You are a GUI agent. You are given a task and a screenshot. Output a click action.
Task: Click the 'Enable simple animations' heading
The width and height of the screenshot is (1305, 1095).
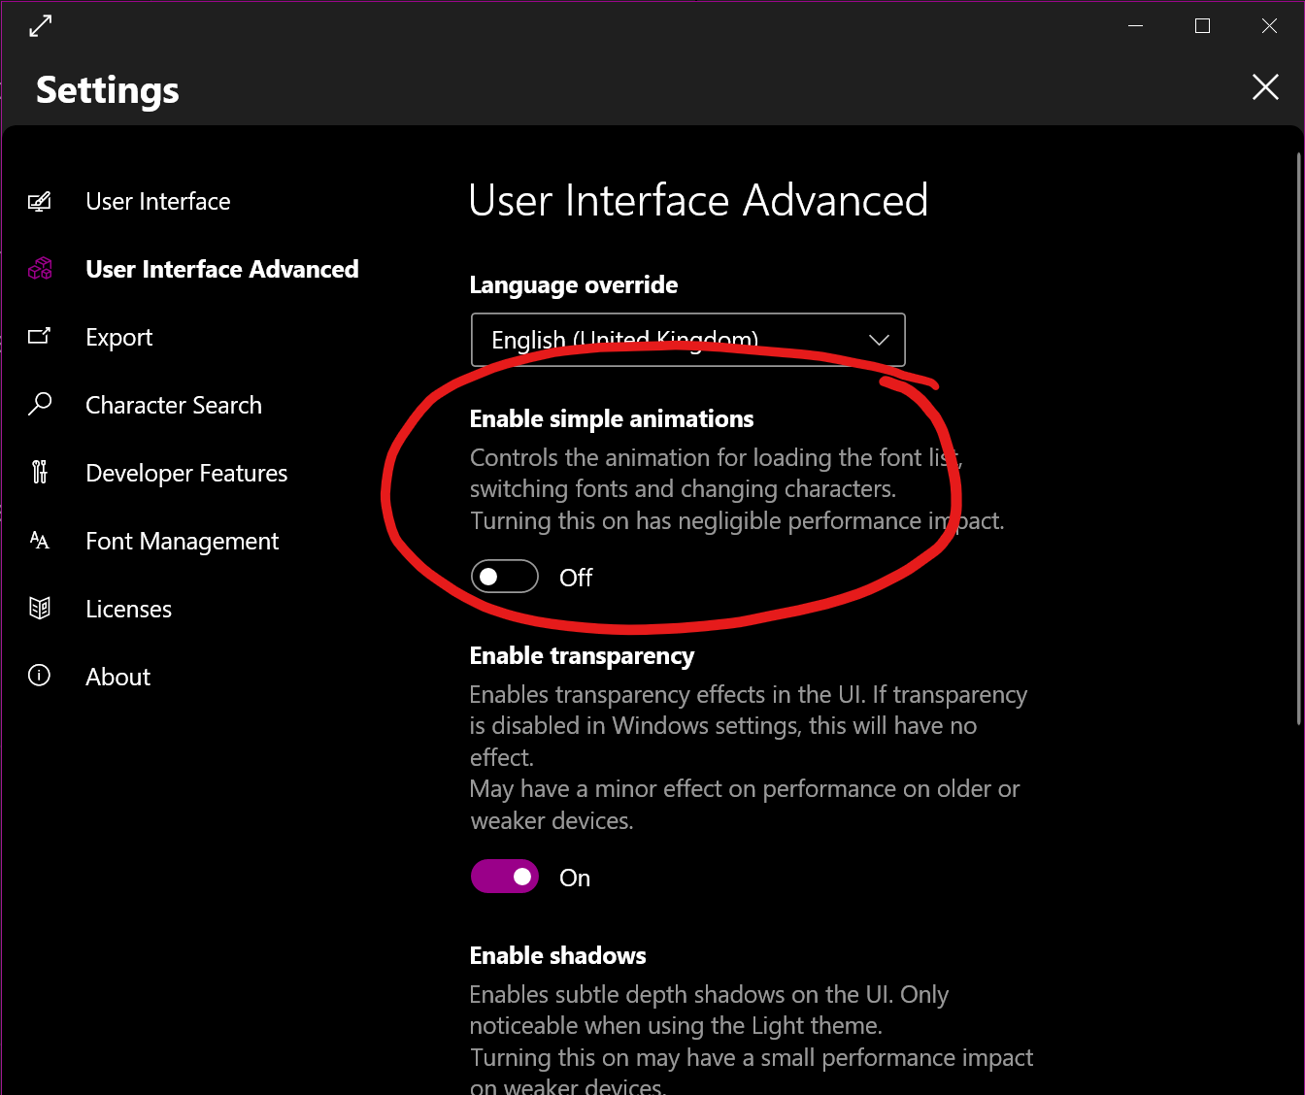[x=612, y=418]
